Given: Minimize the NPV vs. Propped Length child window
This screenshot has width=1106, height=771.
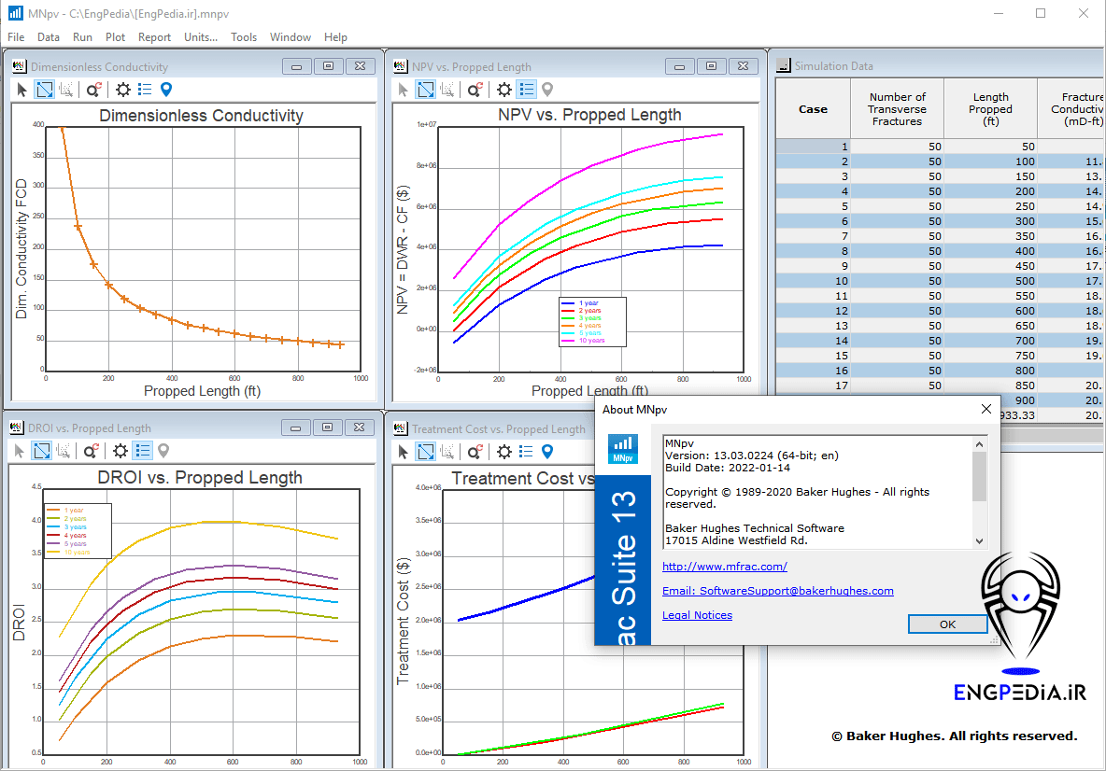Looking at the screenshot, I should coord(679,66).
